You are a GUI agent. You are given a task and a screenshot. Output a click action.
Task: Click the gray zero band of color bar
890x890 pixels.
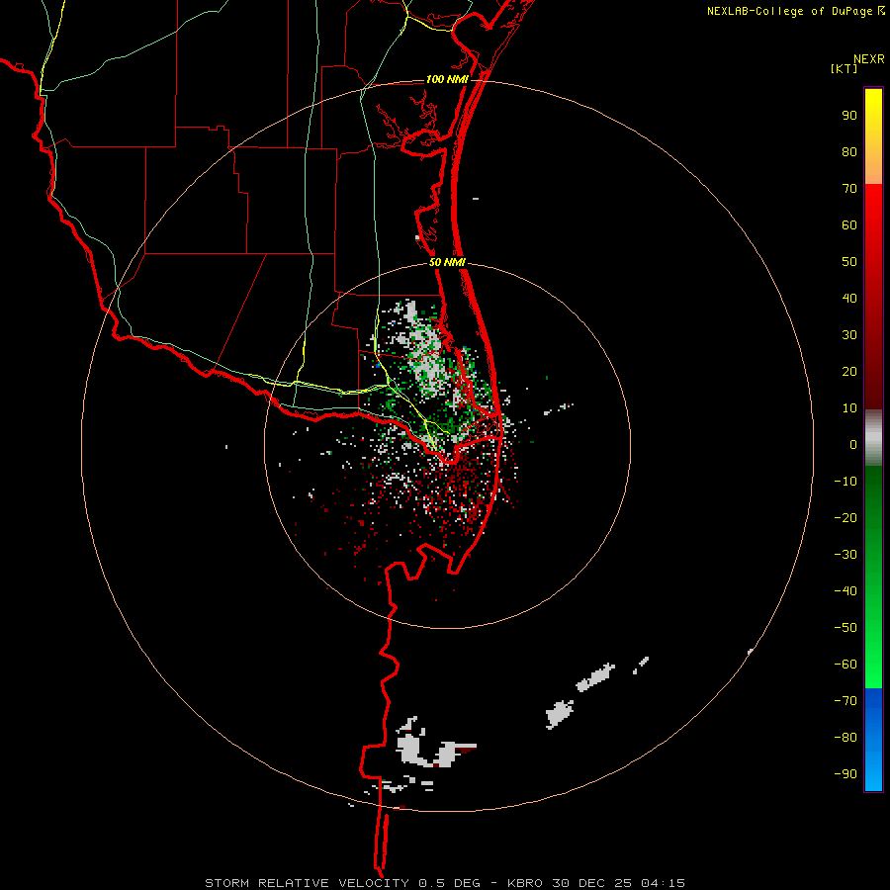pyautogui.click(x=873, y=438)
